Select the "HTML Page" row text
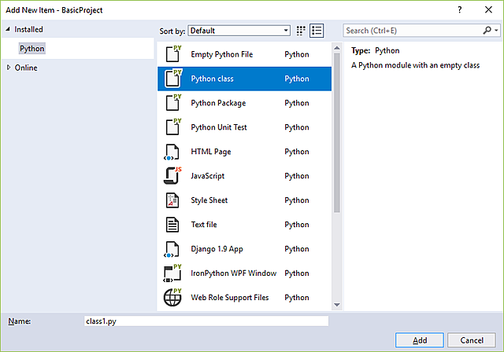The image size is (504, 352). click(211, 152)
